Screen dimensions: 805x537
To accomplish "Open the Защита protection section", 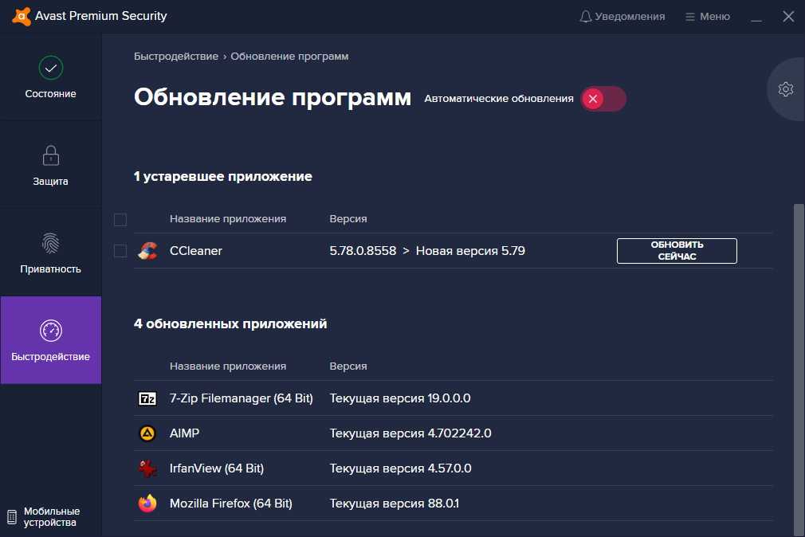I will [x=51, y=165].
